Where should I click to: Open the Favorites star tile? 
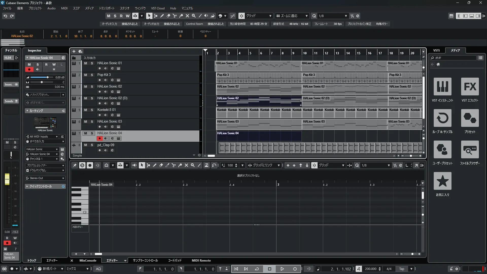(x=442, y=181)
